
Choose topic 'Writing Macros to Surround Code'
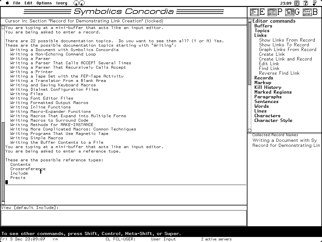(49, 120)
